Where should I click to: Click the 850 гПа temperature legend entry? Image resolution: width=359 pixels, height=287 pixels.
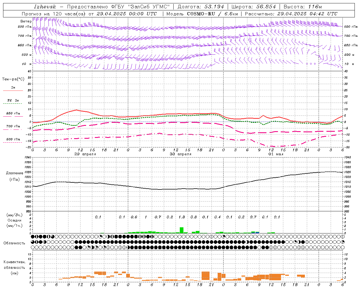[x=13, y=114]
